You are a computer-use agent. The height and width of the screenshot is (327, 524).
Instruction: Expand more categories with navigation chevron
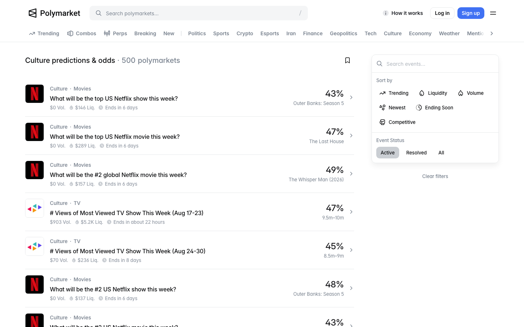pyautogui.click(x=492, y=33)
